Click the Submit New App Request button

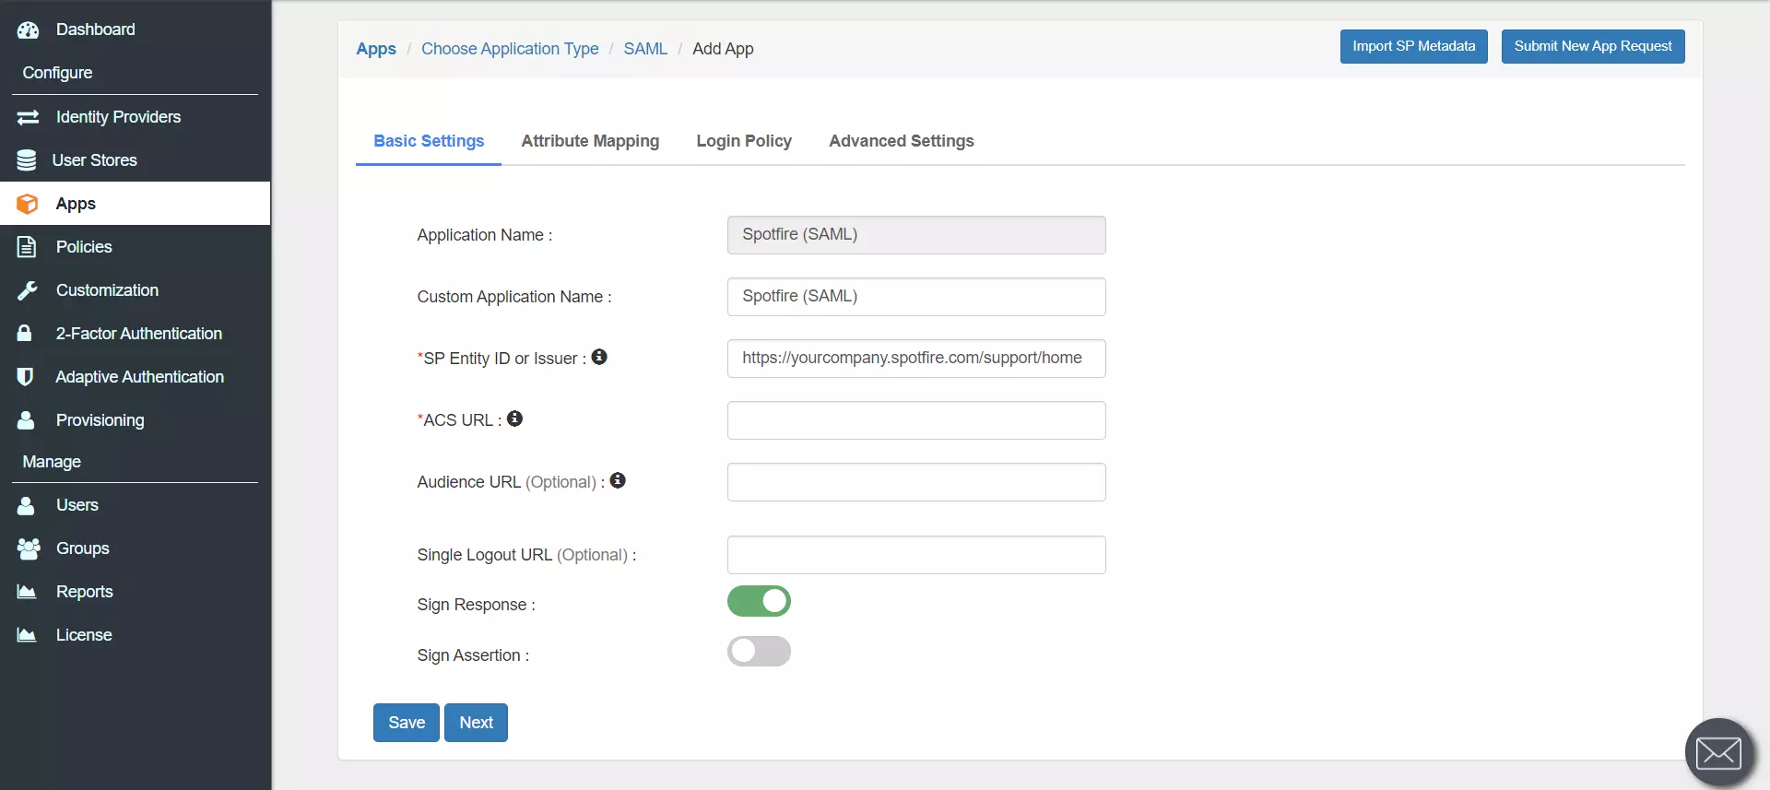[1592, 46]
